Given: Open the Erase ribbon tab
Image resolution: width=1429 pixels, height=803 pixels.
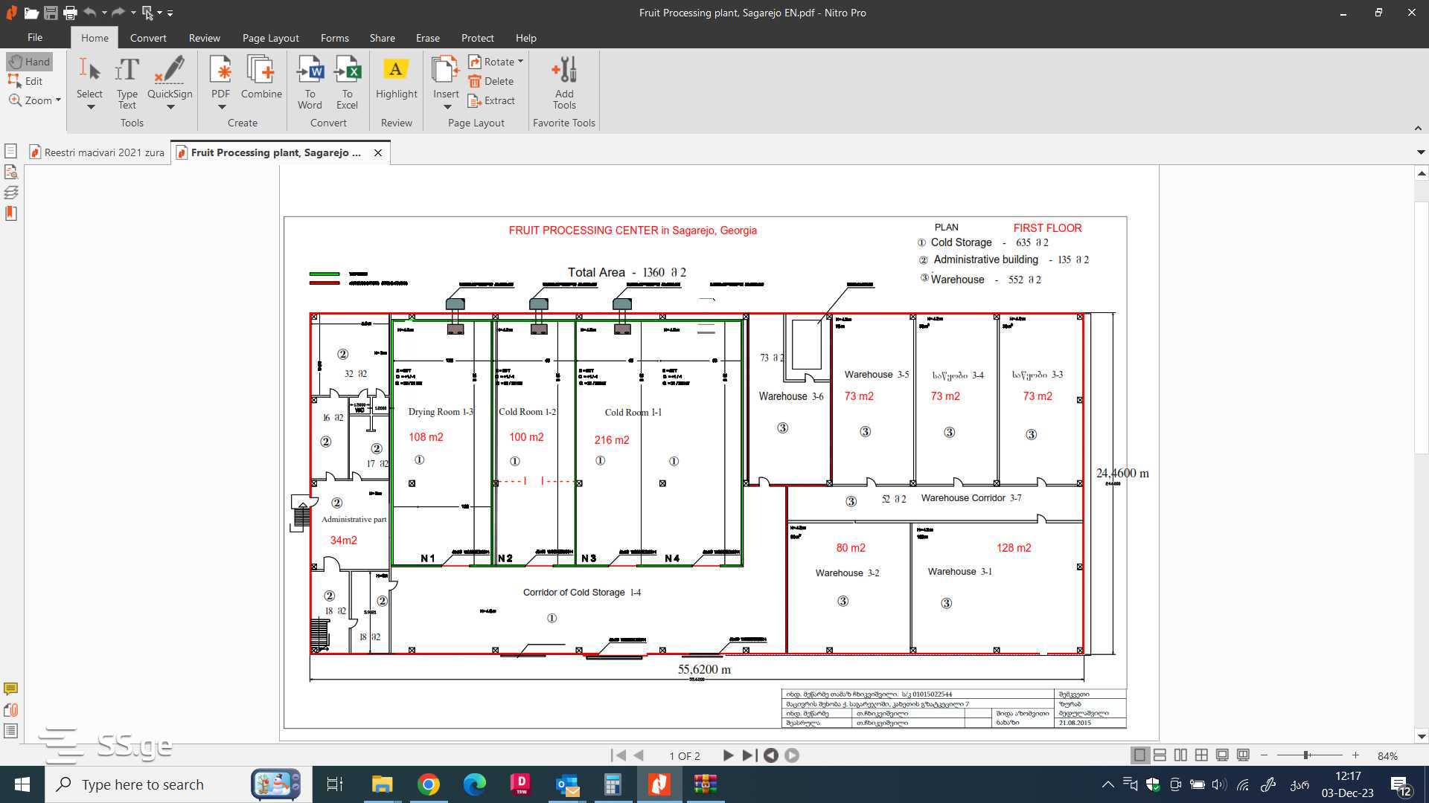Looking at the screenshot, I should (x=427, y=38).
